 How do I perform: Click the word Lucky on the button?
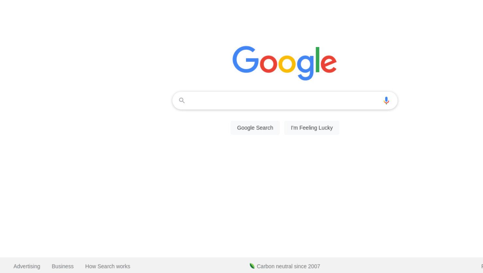coord(325,128)
